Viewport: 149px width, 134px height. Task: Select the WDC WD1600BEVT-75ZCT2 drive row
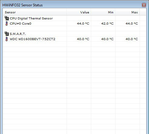(74, 39)
